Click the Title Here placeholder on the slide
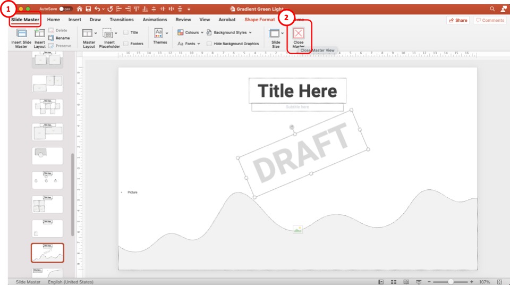510x285 pixels. (297, 91)
